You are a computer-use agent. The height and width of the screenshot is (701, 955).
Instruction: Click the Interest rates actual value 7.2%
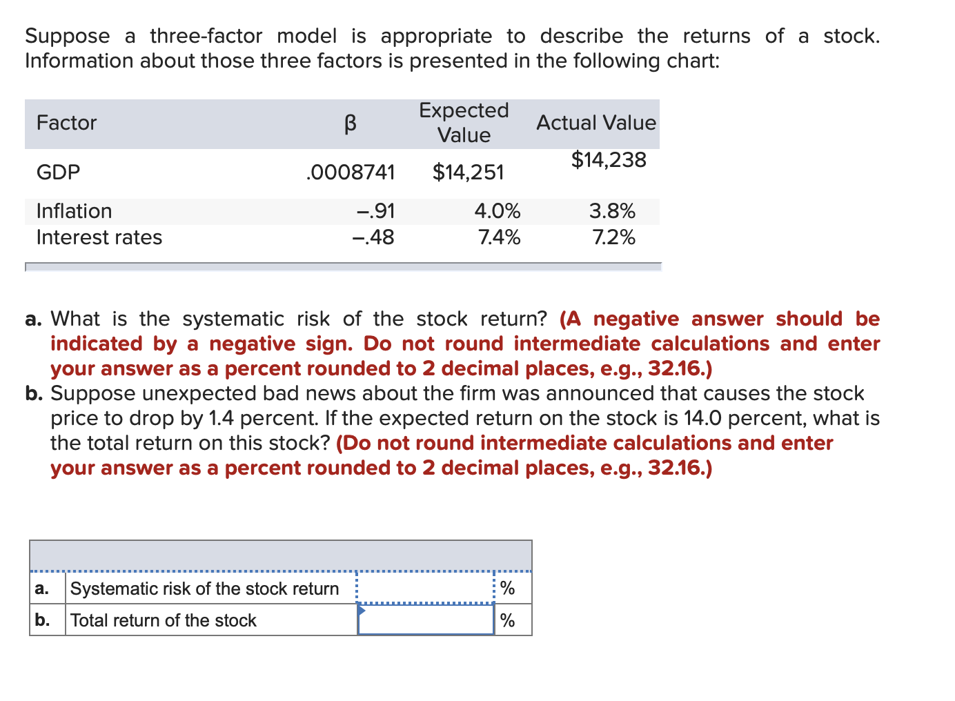tap(613, 237)
